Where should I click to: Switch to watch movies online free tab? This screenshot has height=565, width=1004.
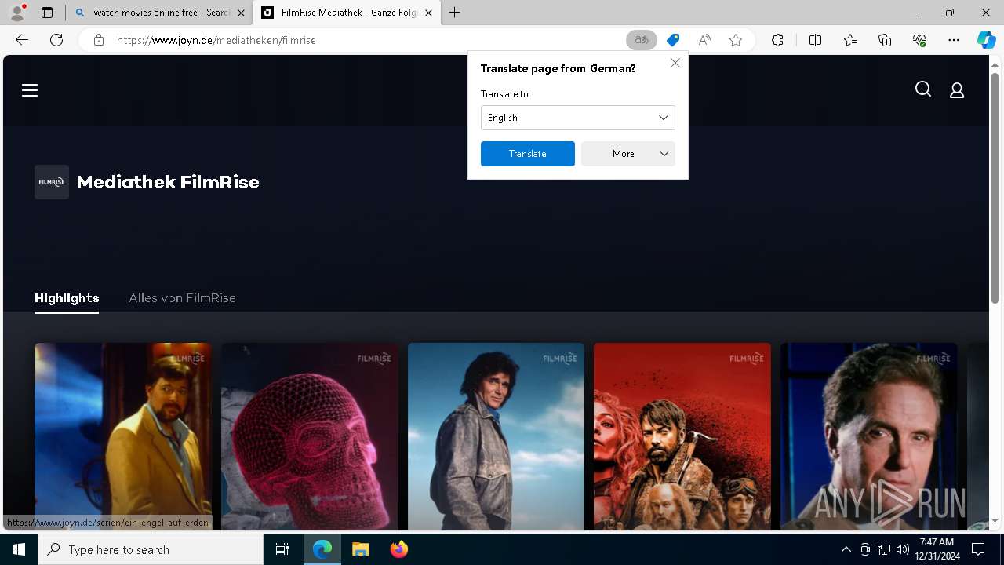(160, 13)
